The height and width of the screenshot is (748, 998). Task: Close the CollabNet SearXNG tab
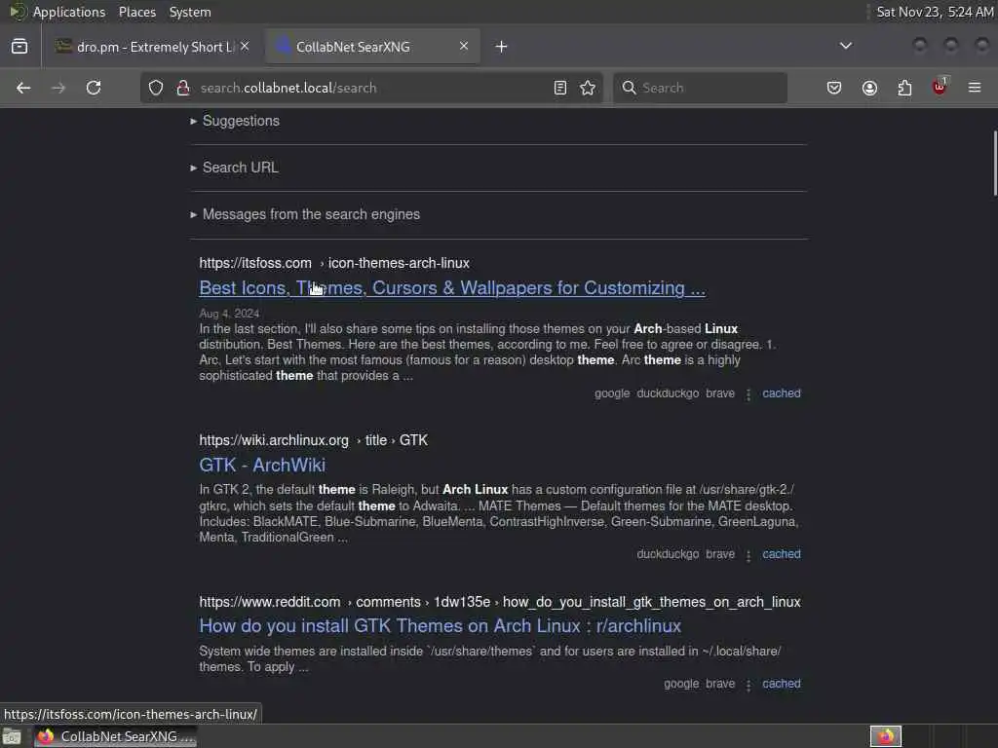464,47
